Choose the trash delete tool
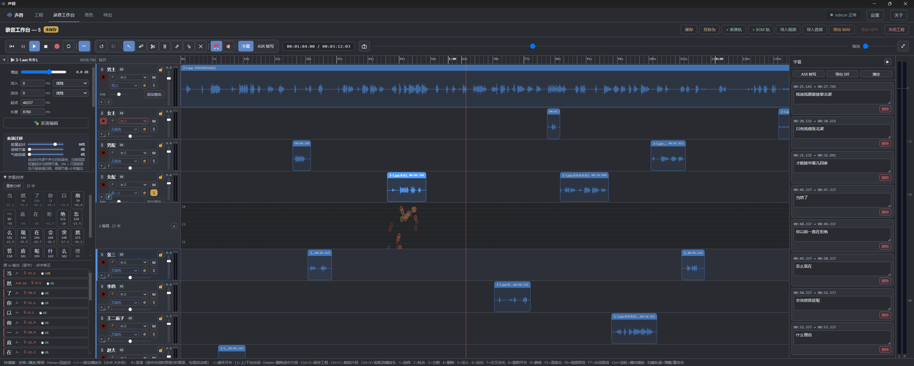The width and height of the screenshot is (914, 366). [165, 46]
